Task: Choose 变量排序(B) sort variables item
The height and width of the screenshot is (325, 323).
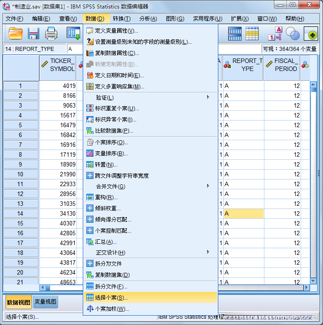Action: click(x=150, y=154)
